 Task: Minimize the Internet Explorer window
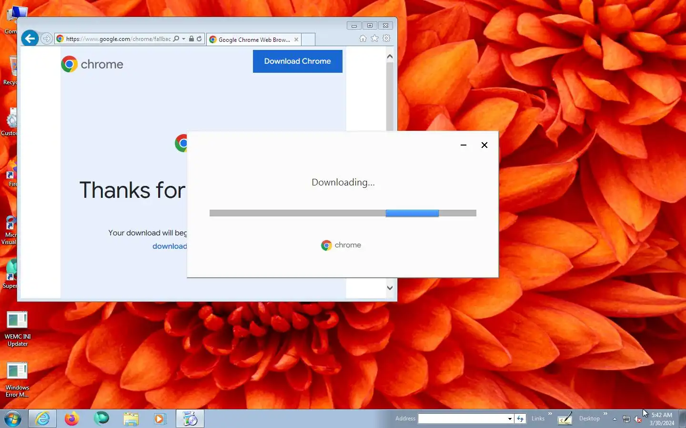354,26
